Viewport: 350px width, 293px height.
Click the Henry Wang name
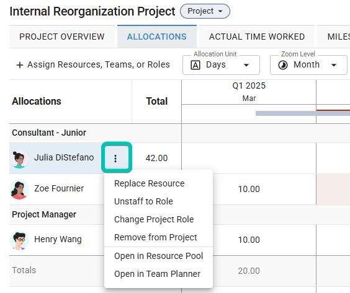tap(58, 239)
